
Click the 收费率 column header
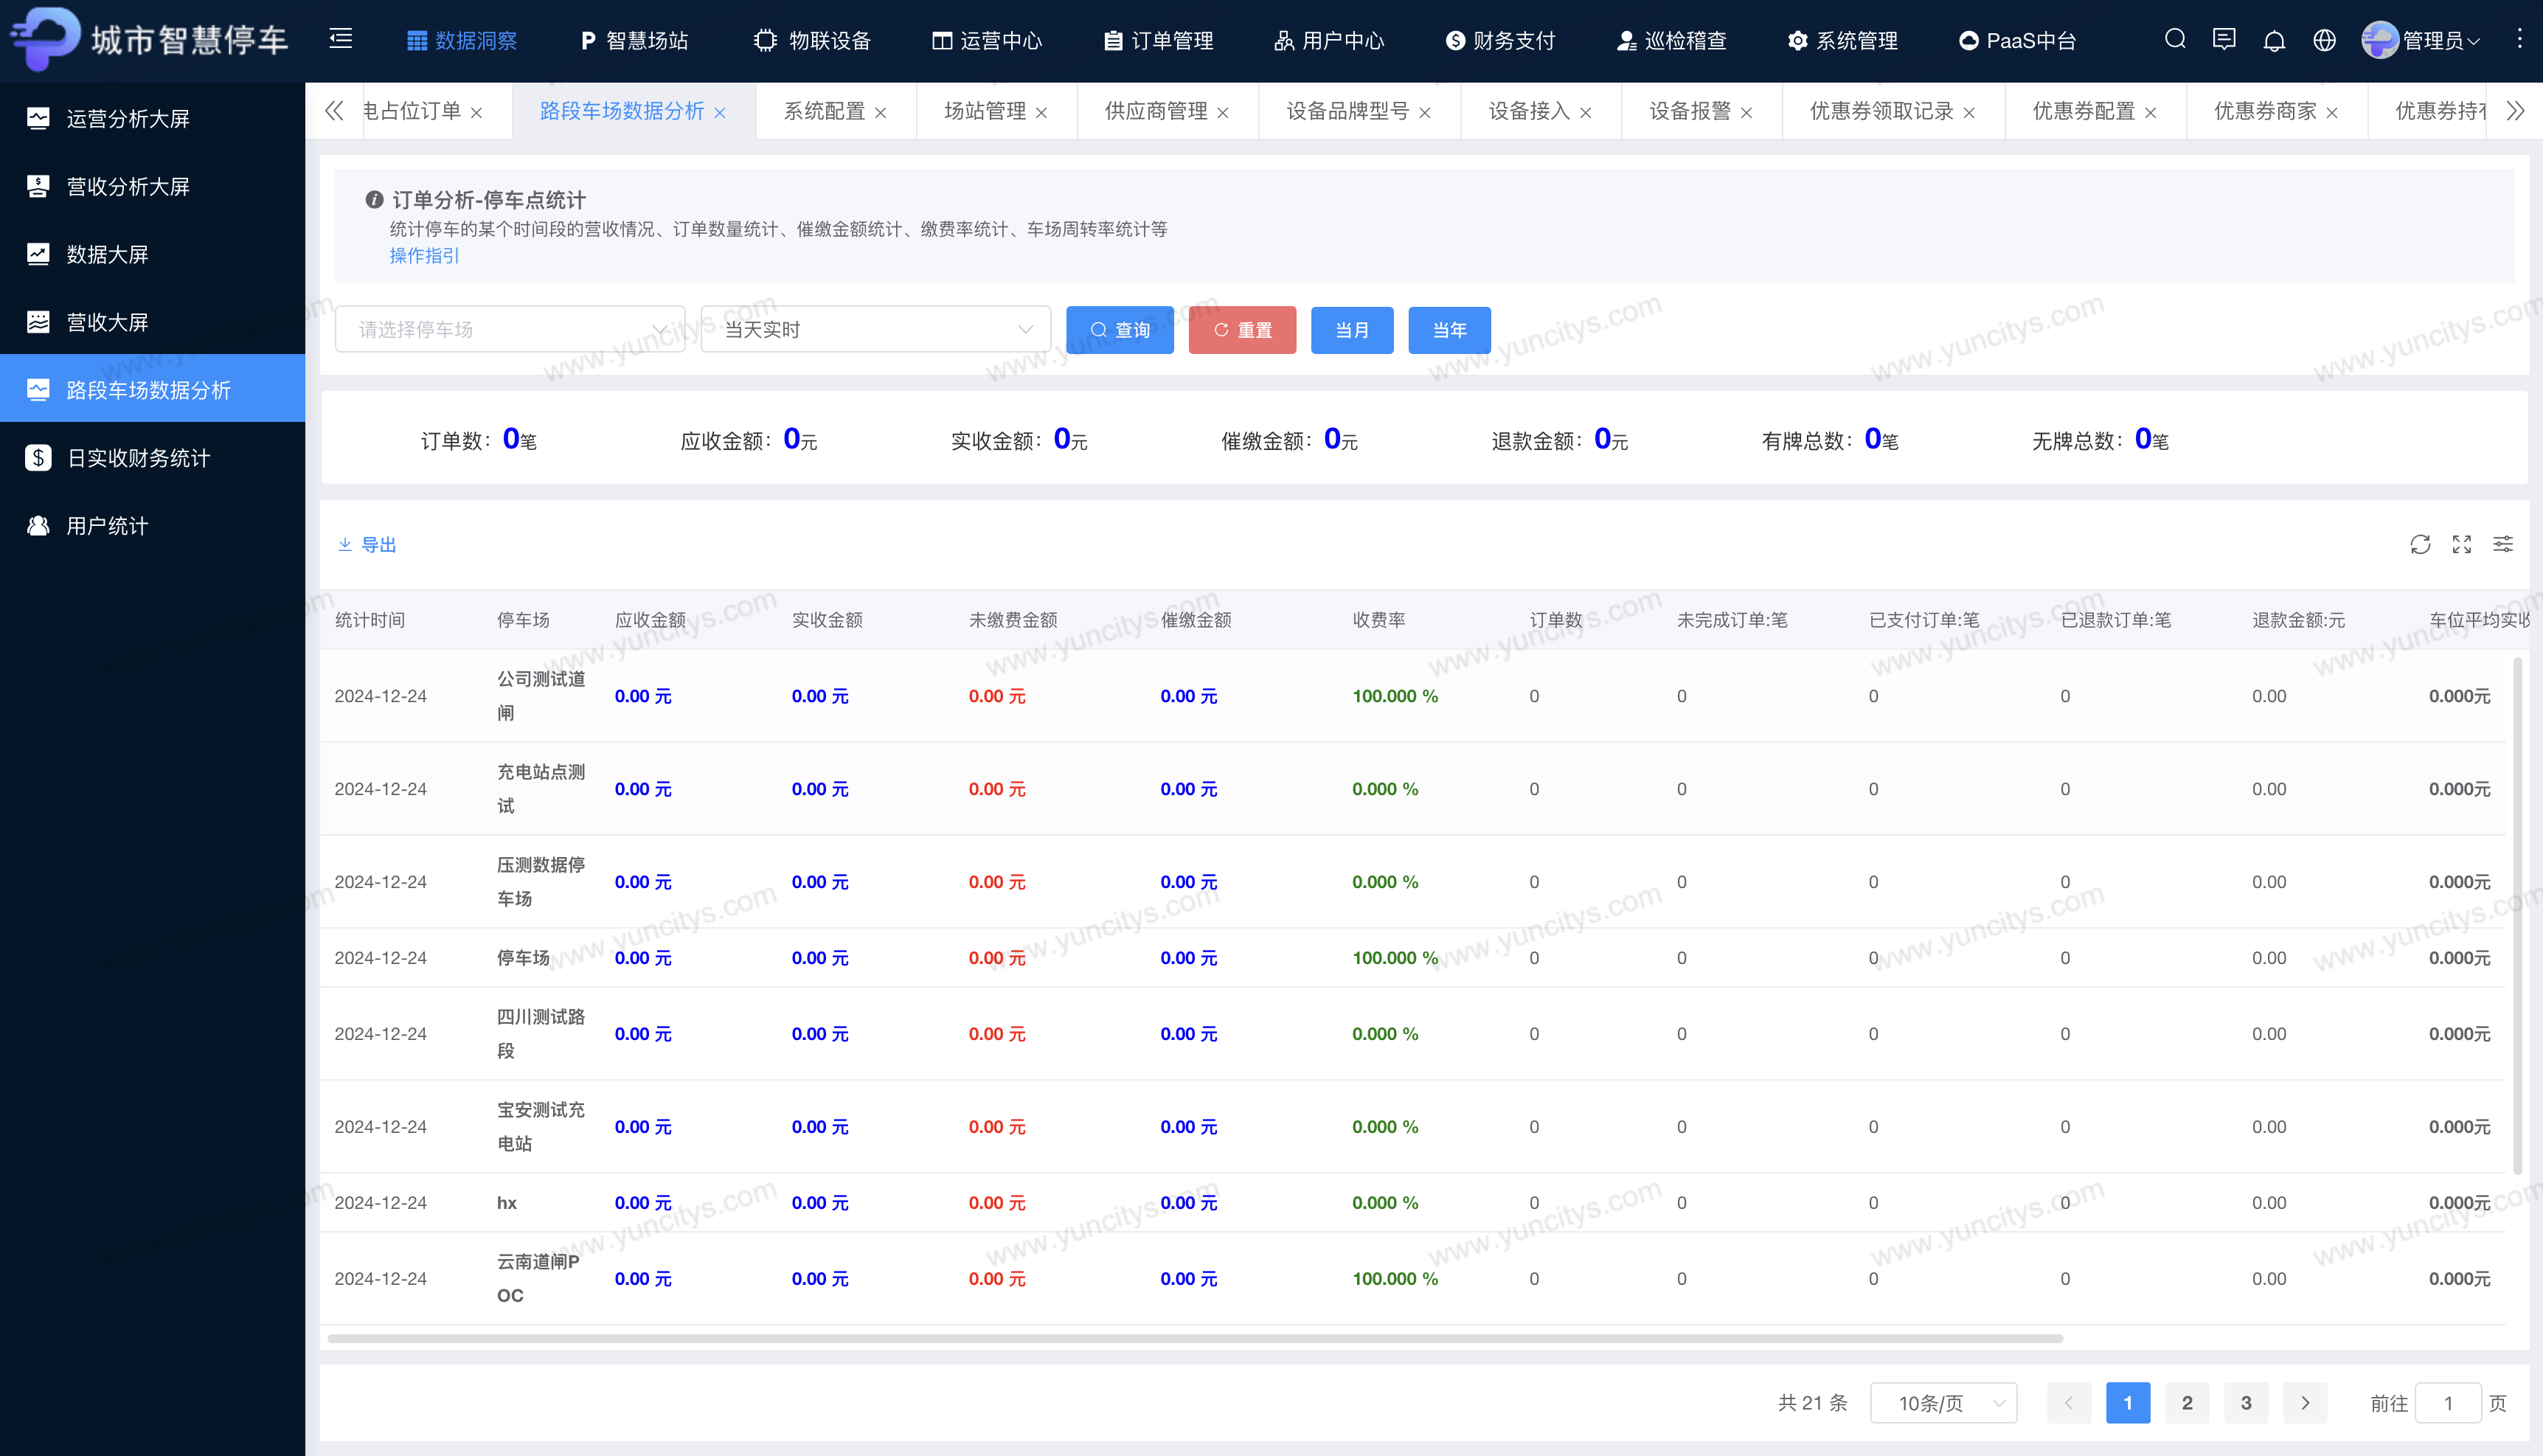click(x=1378, y=620)
